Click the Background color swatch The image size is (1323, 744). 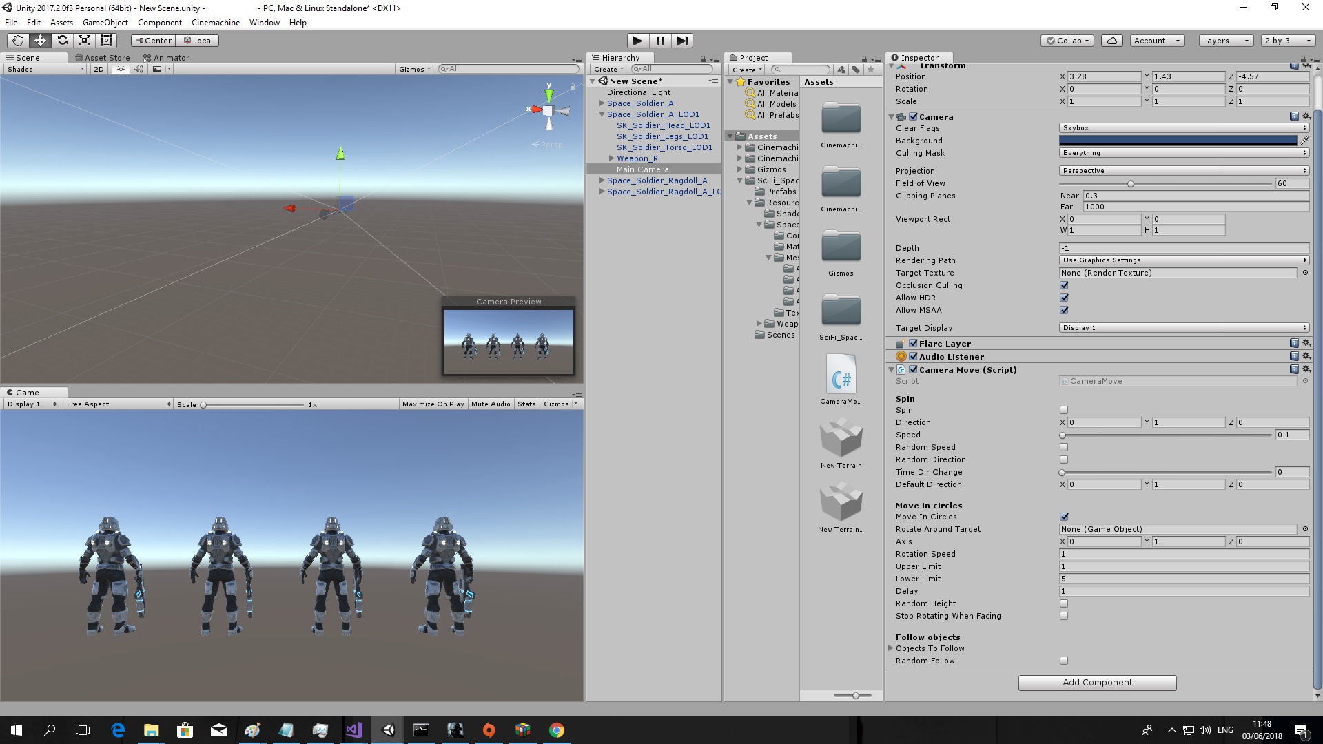click(x=1178, y=141)
